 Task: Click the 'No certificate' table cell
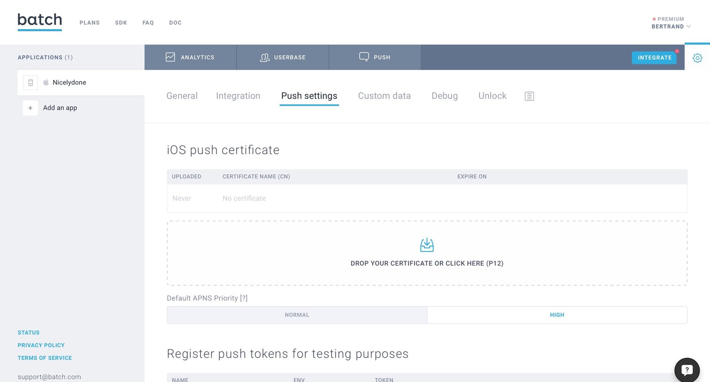244,199
